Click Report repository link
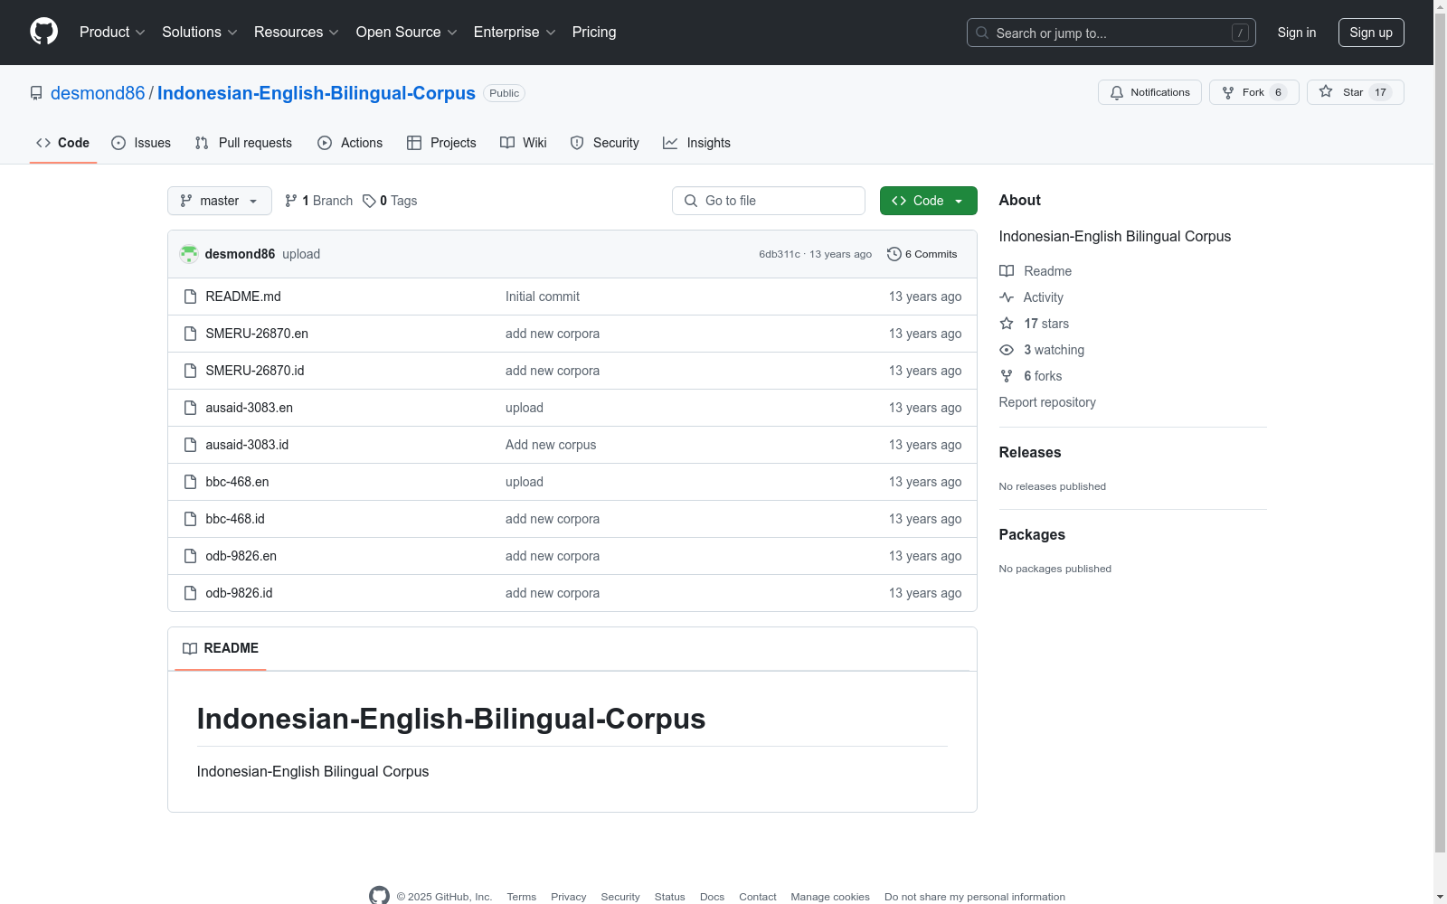Image resolution: width=1447 pixels, height=904 pixels. (x=1047, y=402)
